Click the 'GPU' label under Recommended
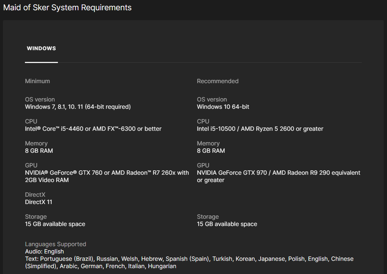387x274 pixels. [203, 165]
